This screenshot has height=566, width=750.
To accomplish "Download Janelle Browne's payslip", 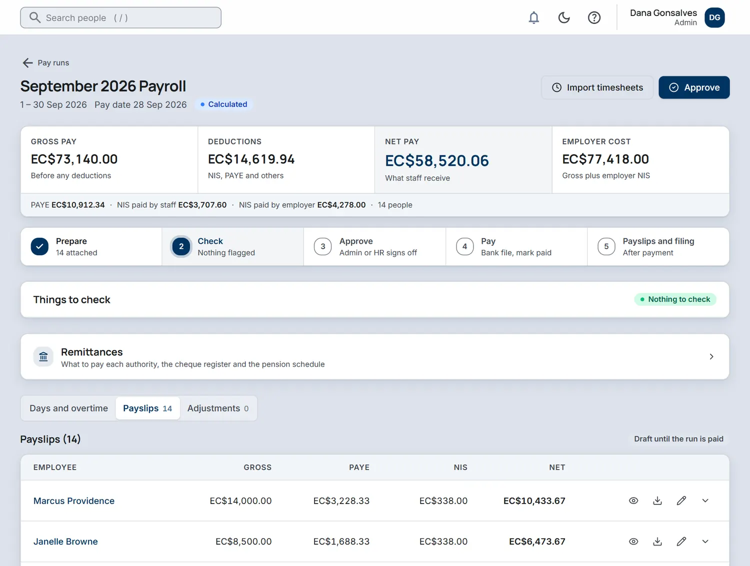I will tap(657, 542).
